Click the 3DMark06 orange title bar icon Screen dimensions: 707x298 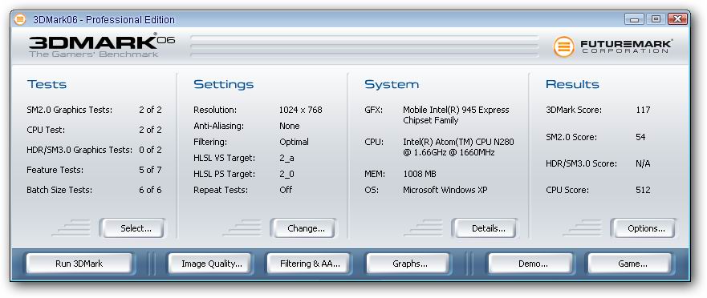click(20, 19)
